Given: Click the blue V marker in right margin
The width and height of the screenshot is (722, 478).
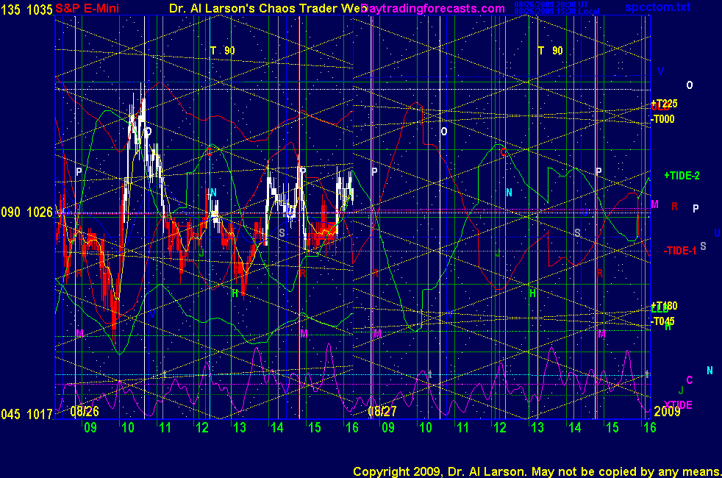Looking at the screenshot, I should [x=661, y=71].
